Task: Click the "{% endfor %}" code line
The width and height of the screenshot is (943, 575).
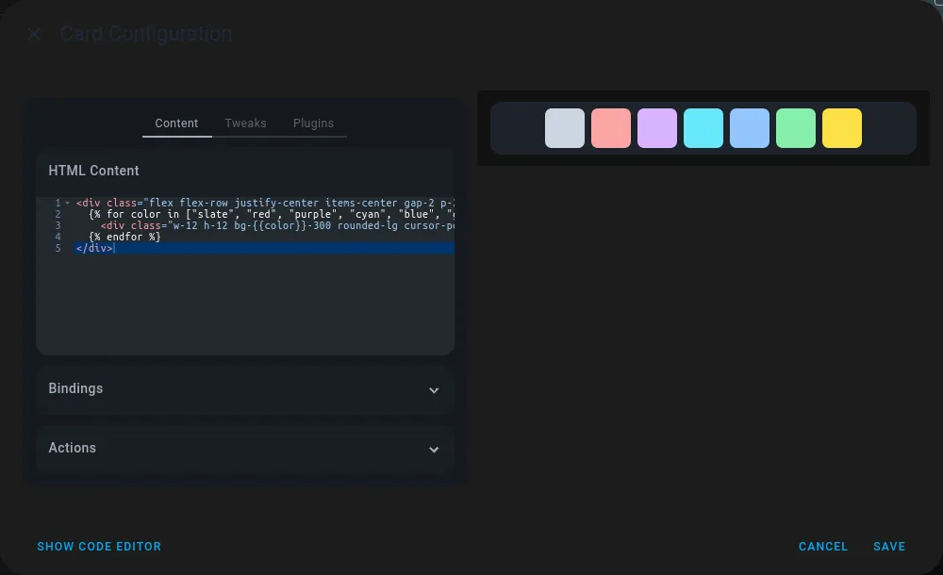Action: pos(124,237)
